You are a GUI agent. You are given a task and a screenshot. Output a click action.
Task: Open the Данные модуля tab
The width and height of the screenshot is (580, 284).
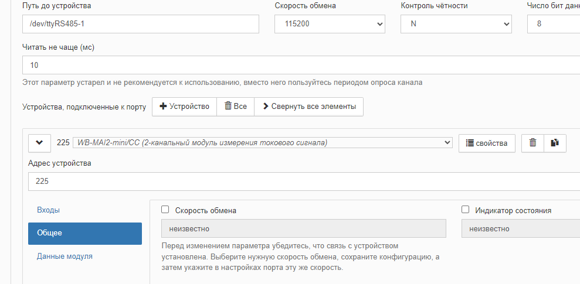coord(65,256)
